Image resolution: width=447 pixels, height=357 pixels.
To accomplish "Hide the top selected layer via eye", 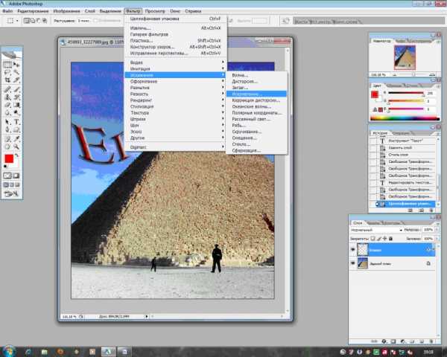I will click(x=353, y=250).
